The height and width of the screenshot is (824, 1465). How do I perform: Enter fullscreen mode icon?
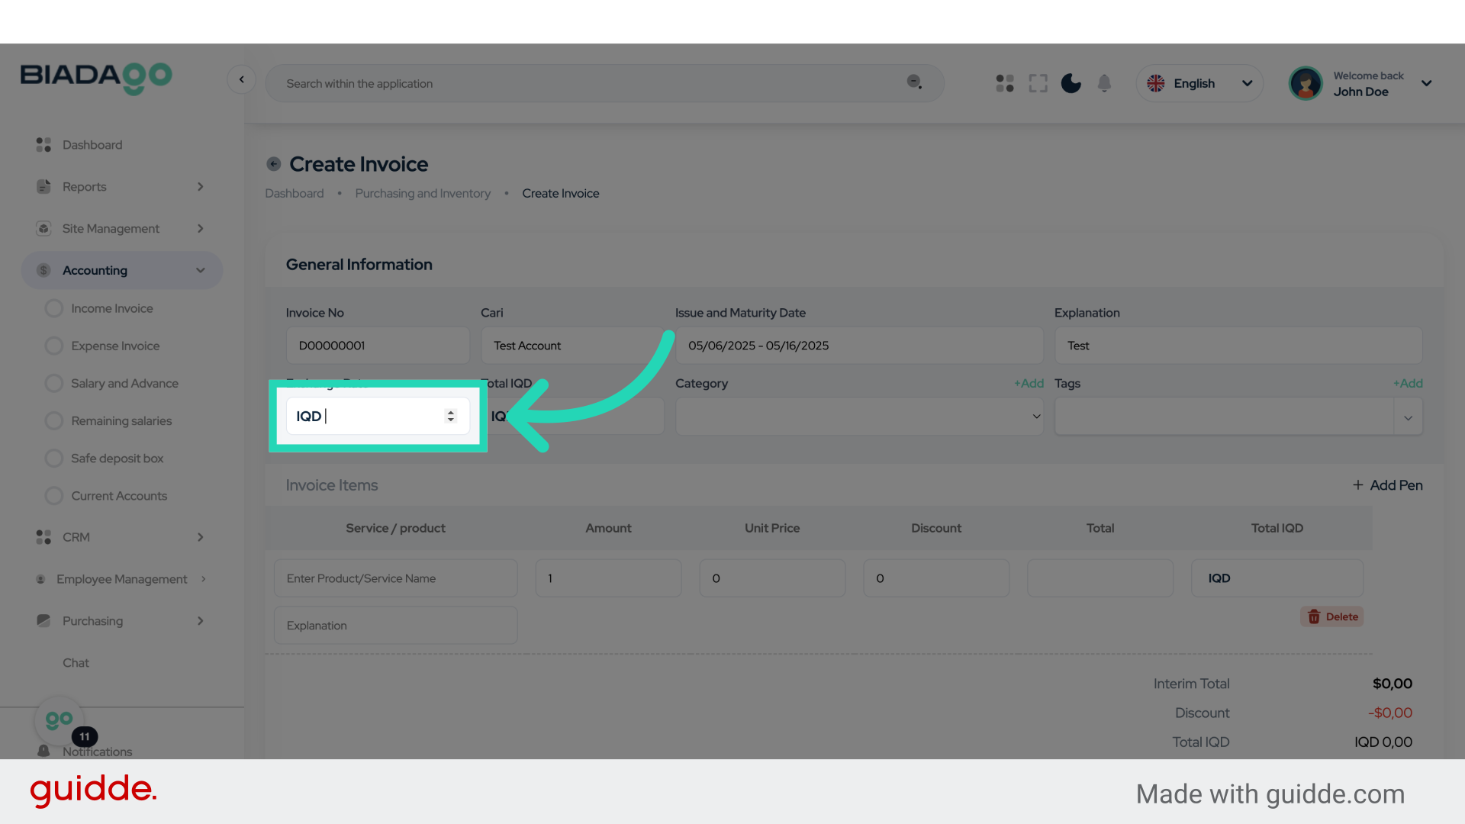pos(1038,83)
